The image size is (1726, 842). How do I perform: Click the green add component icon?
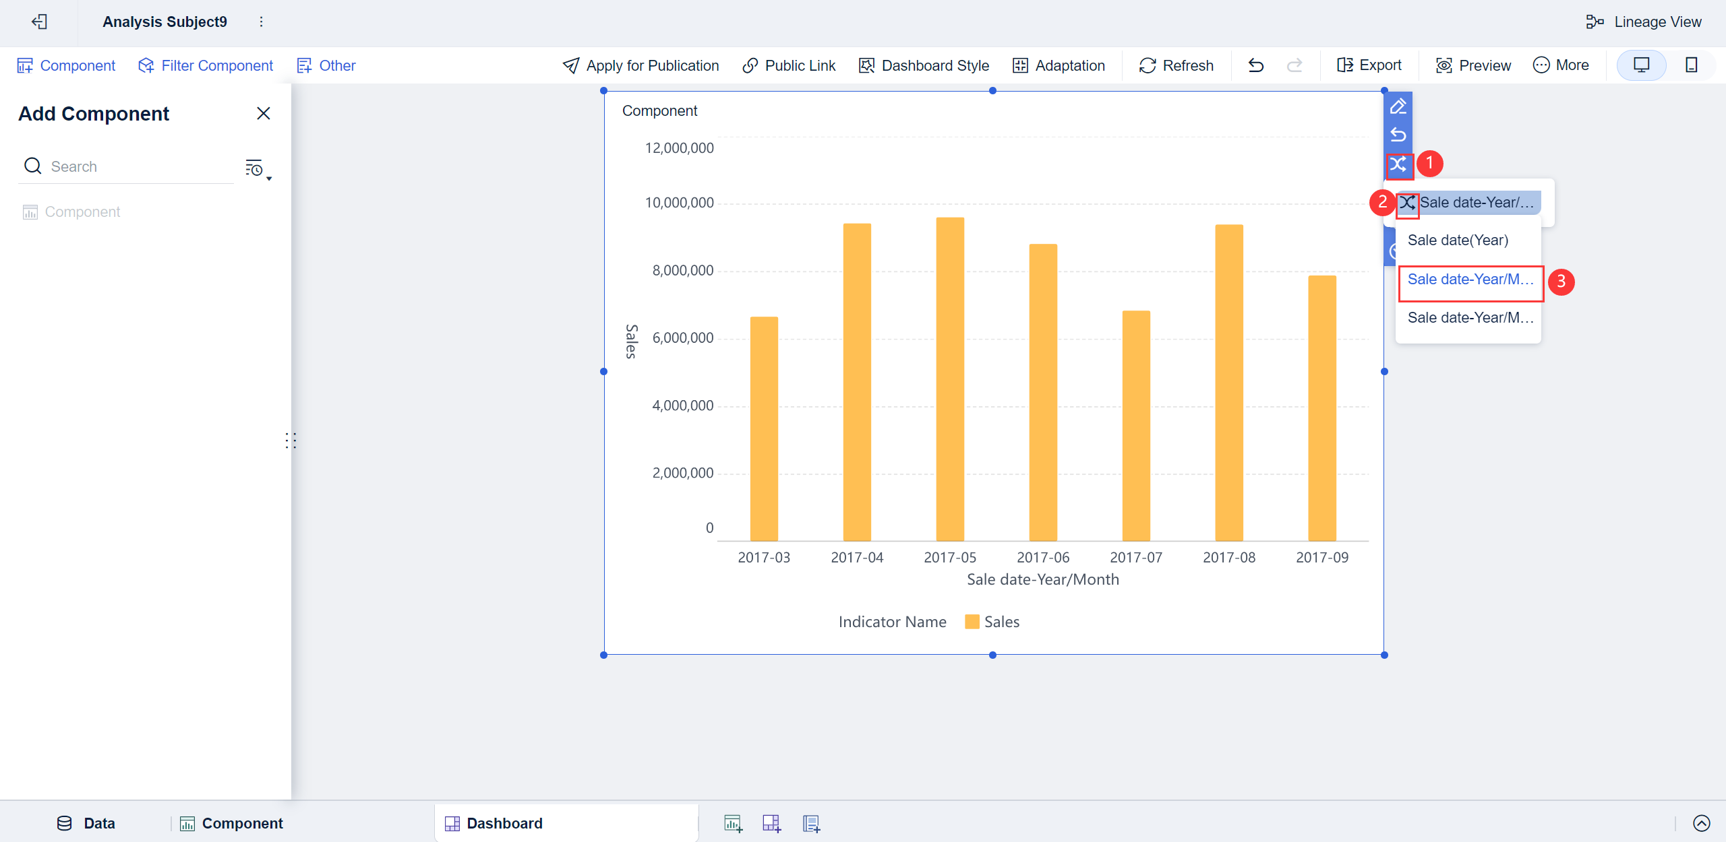(x=733, y=823)
